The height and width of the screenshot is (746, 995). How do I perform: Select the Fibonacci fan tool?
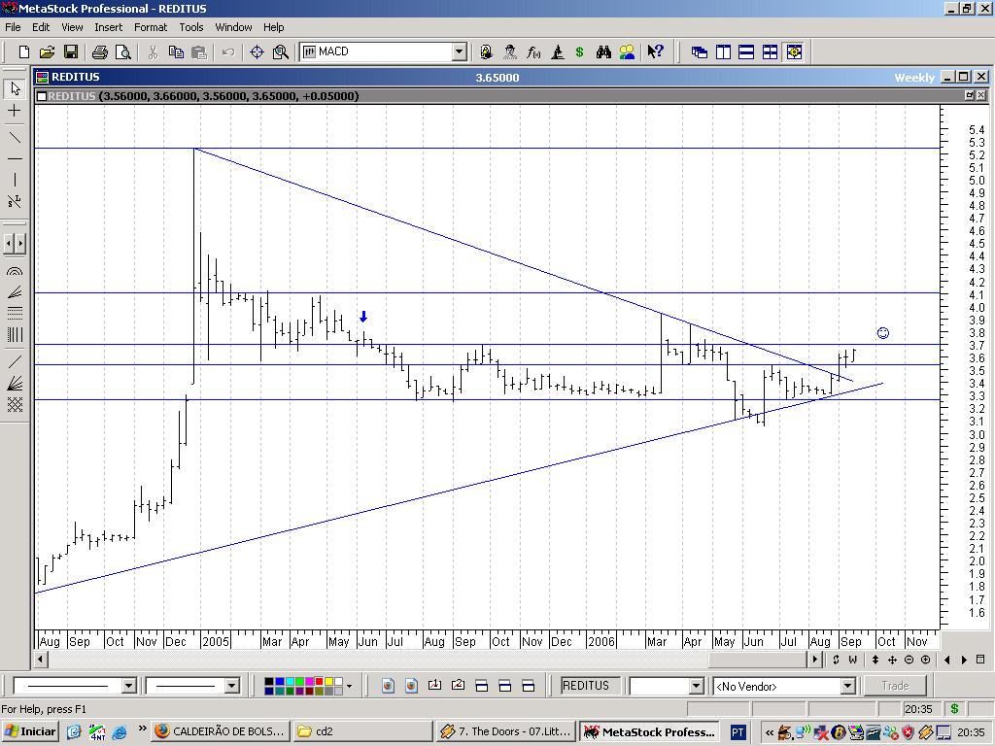click(15, 292)
